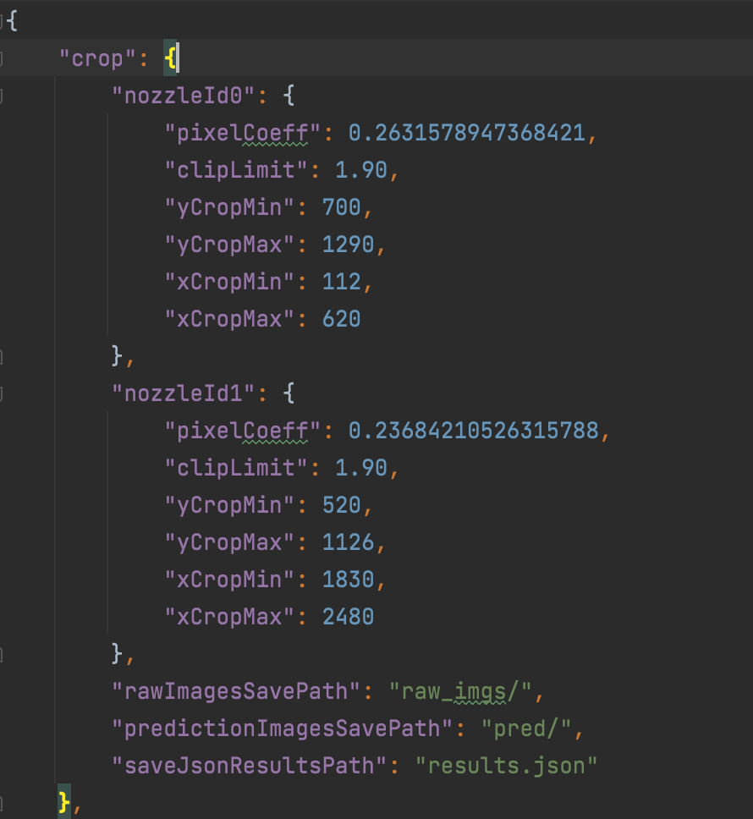Click the yellow closing brace at the bottom
Image resolution: width=753 pixels, height=819 pixels.
[64, 802]
